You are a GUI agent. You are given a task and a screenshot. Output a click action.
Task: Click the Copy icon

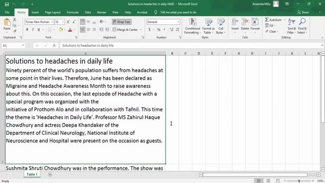[15, 25]
